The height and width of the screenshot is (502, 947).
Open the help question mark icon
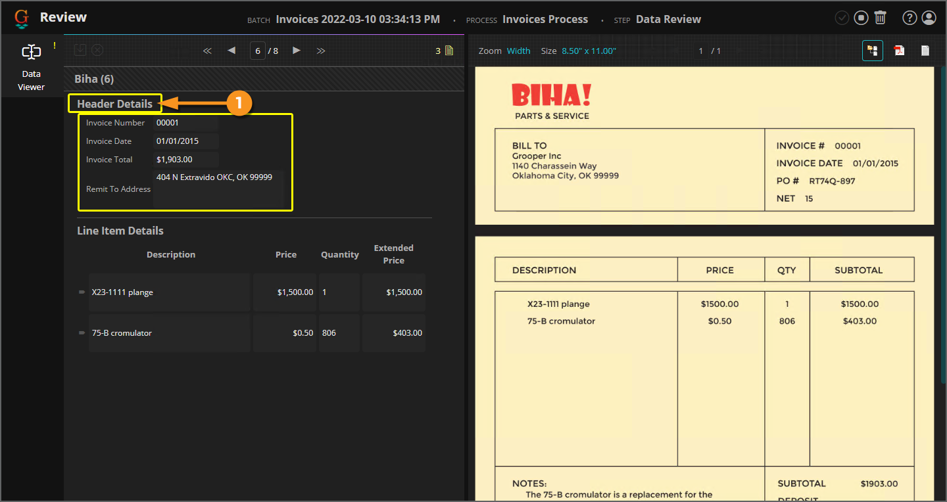click(x=910, y=18)
